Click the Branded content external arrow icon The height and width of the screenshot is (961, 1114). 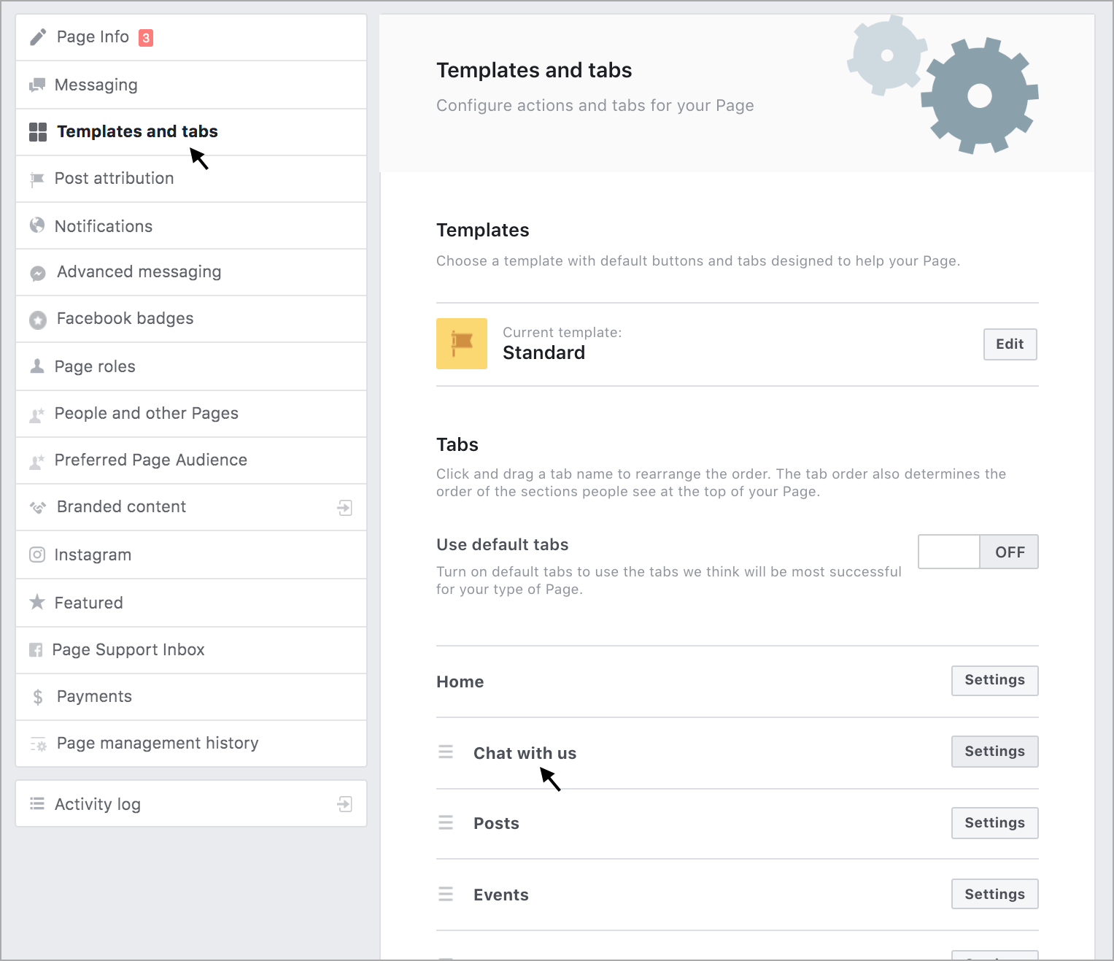[345, 508]
